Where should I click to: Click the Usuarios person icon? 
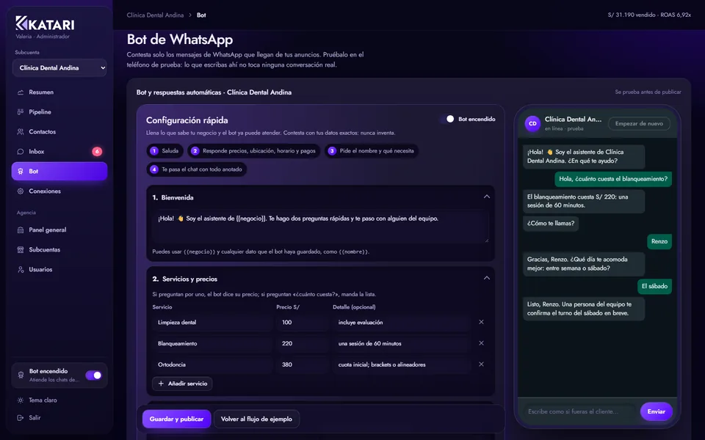tap(21, 269)
